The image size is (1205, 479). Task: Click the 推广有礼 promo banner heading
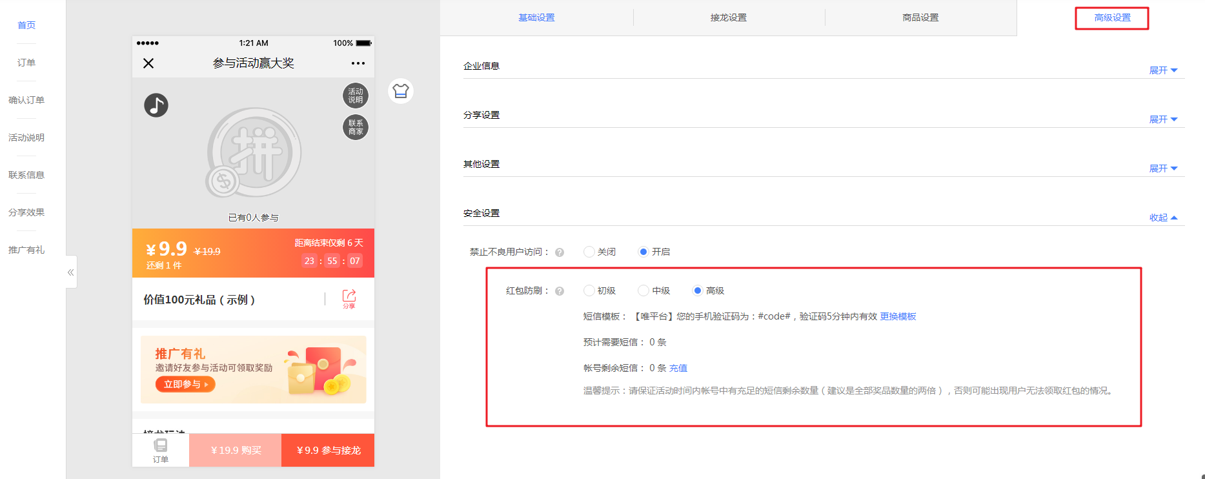[x=180, y=354]
